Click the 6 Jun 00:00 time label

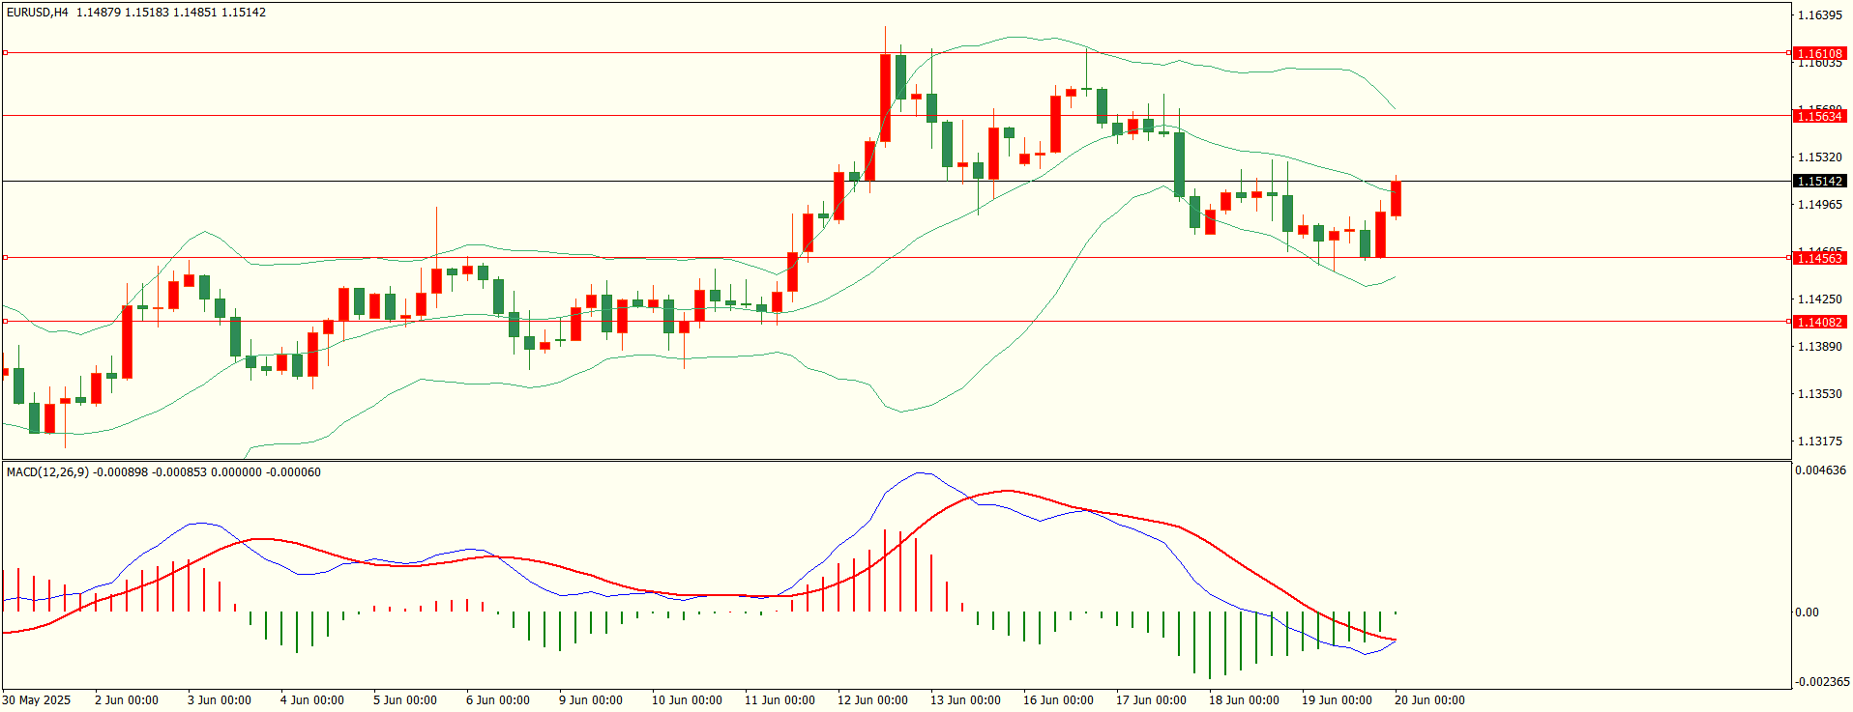(x=498, y=700)
